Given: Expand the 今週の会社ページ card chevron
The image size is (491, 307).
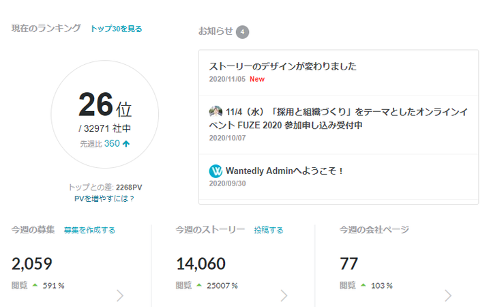Looking at the screenshot, I should coord(448,295).
